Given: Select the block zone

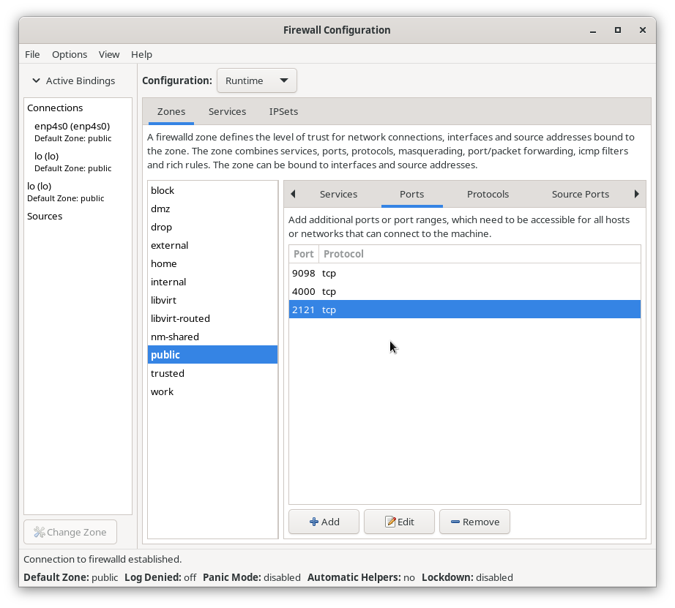Looking at the screenshot, I should [x=212, y=191].
